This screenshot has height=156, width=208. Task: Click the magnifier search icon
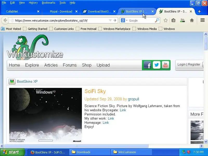coord(157,20)
